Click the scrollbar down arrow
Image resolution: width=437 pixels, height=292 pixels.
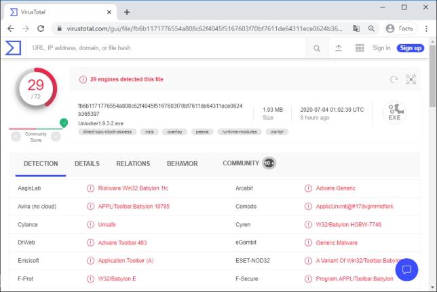pyautogui.click(x=432, y=287)
